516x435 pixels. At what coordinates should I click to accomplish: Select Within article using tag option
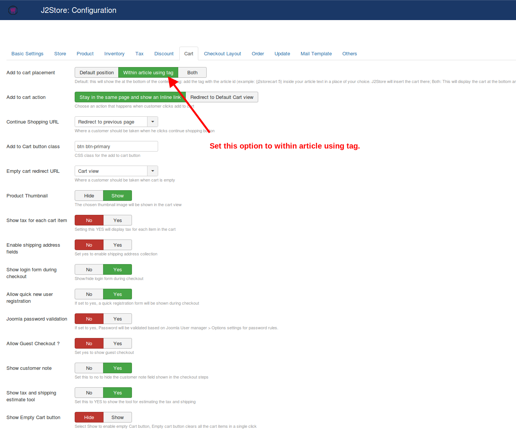148,73
